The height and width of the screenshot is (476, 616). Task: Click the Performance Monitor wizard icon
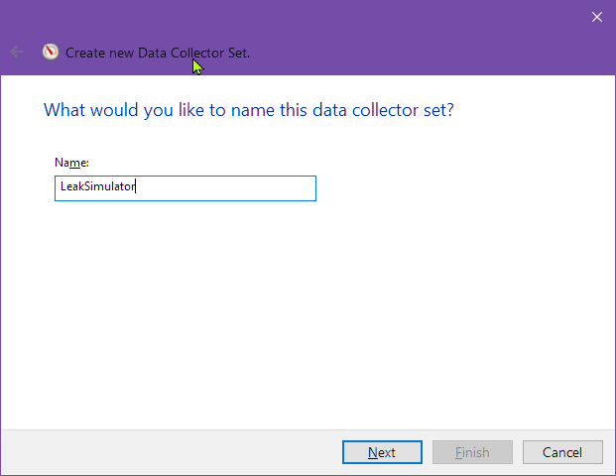click(51, 53)
